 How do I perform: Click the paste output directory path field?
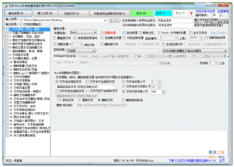pyautogui.click(x=157, y=25)
